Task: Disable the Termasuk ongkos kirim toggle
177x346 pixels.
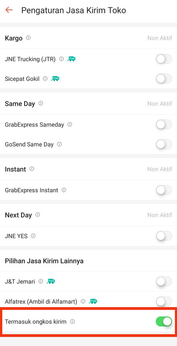Action: click(164, 321)
